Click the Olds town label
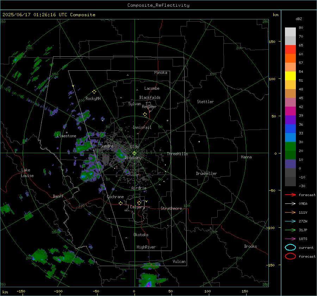317x296 pixels. (134, 147)
